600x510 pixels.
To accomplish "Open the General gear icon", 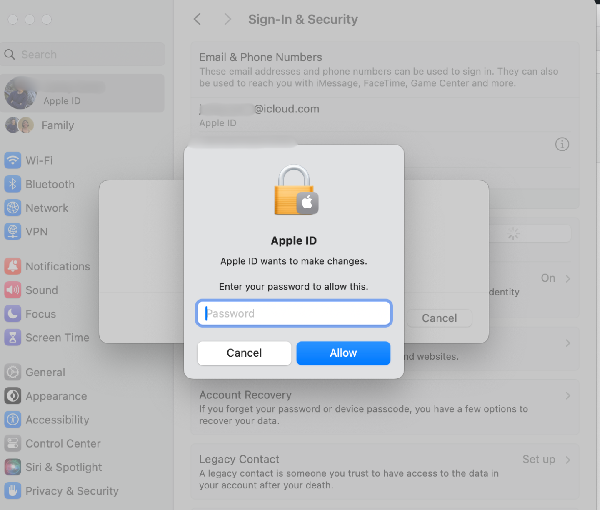I will pos(13,372).
